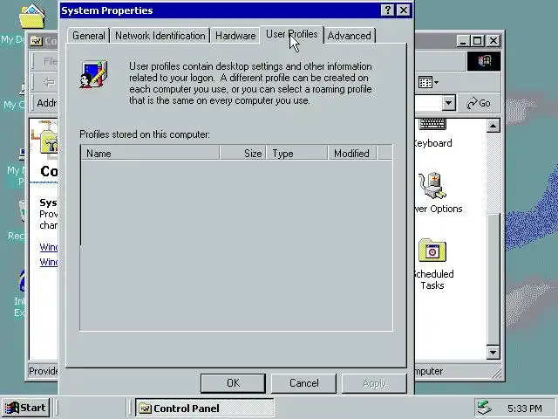Sort profiles by Type column
This screenshot has width=558, height=419.
pos(296,154)
